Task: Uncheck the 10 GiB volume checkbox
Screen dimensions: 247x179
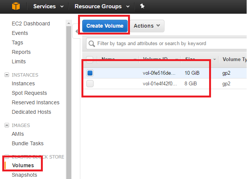Action: click(90, 73)
